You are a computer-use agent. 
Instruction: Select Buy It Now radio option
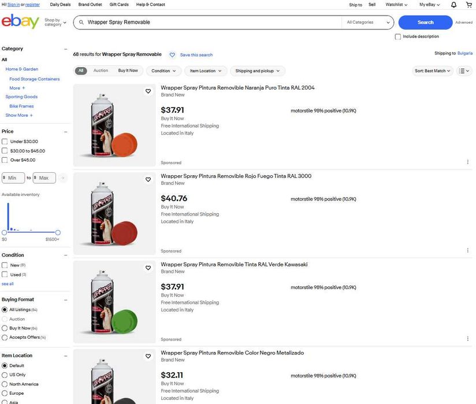[5, 328]
